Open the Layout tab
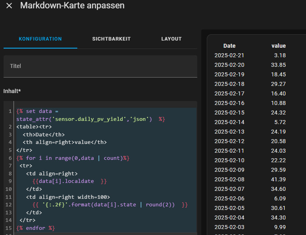Viewport: 306px width, 235px height. [x=171, y=39]
